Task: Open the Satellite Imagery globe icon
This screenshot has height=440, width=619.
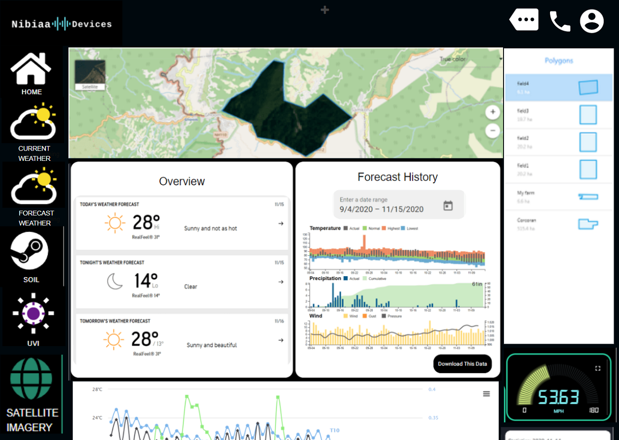Action: pos(31,379)
